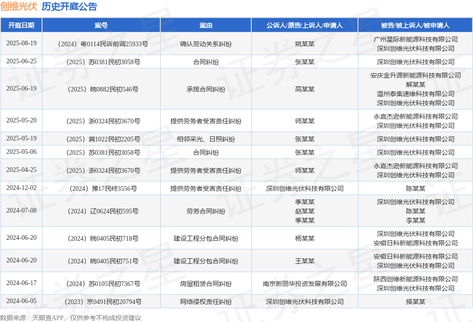This screenshot has height=322, width=473.
Task: Click plaintiff 赵某某
Action: pyautogui.click(x=305, y=211)
